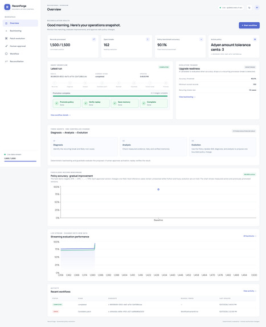Select Workflow in the sidebar

click(x=21, y=54)
